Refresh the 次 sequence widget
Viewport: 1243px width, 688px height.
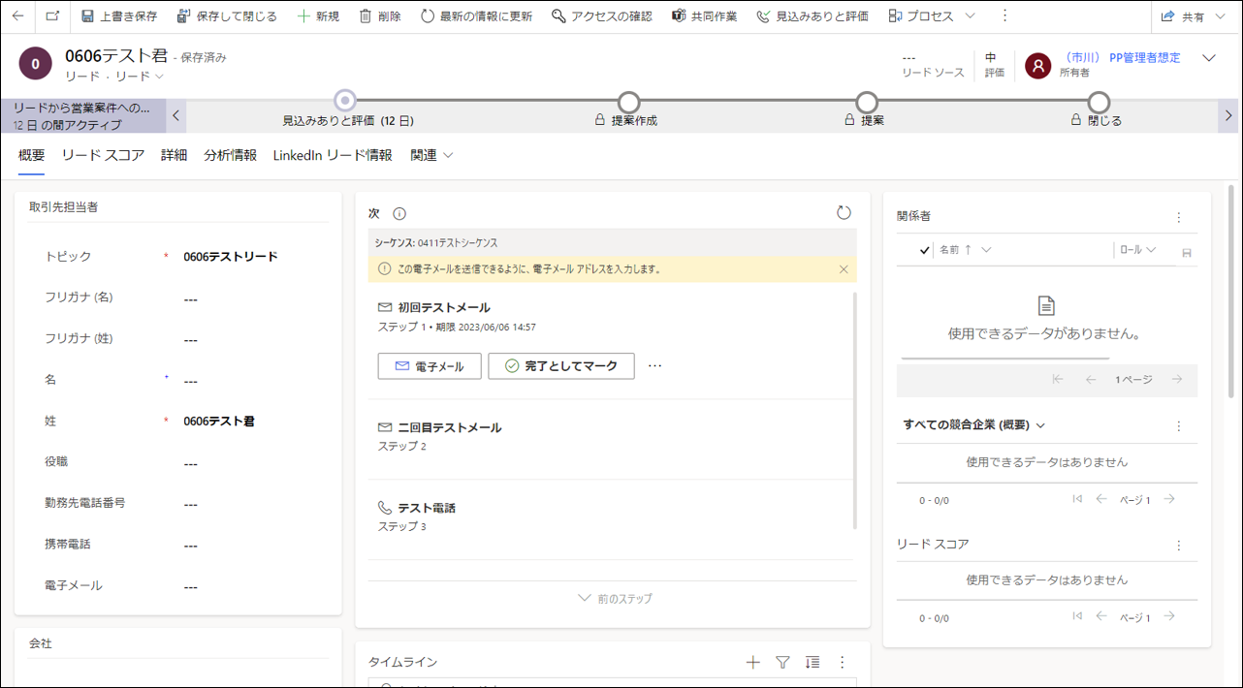844,213
